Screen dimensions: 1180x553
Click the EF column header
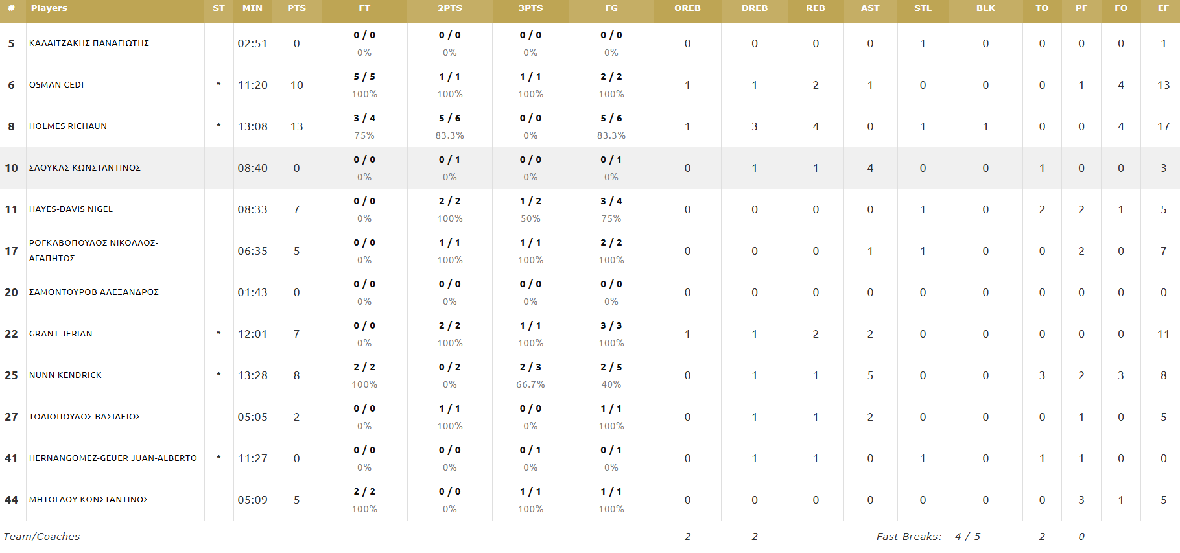tap(1163, 8)
